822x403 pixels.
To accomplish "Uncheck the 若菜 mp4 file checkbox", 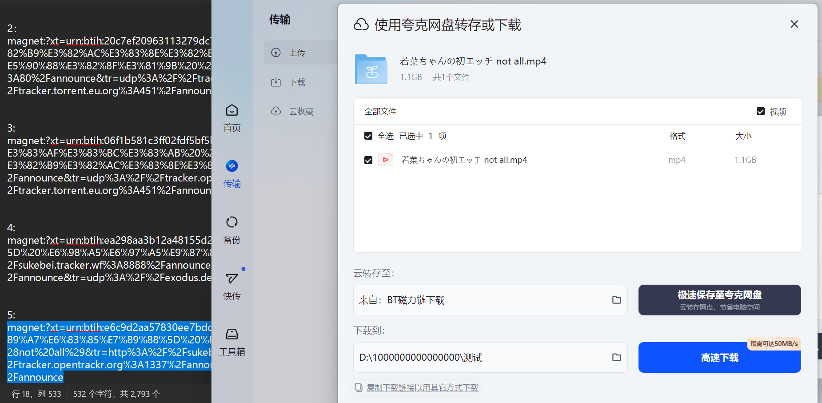I will click(368, 160).
